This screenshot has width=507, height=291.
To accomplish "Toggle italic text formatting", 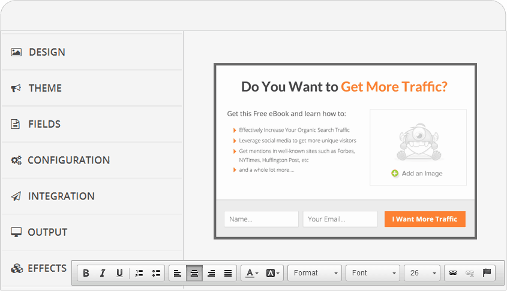I will [x=103, y=273].
